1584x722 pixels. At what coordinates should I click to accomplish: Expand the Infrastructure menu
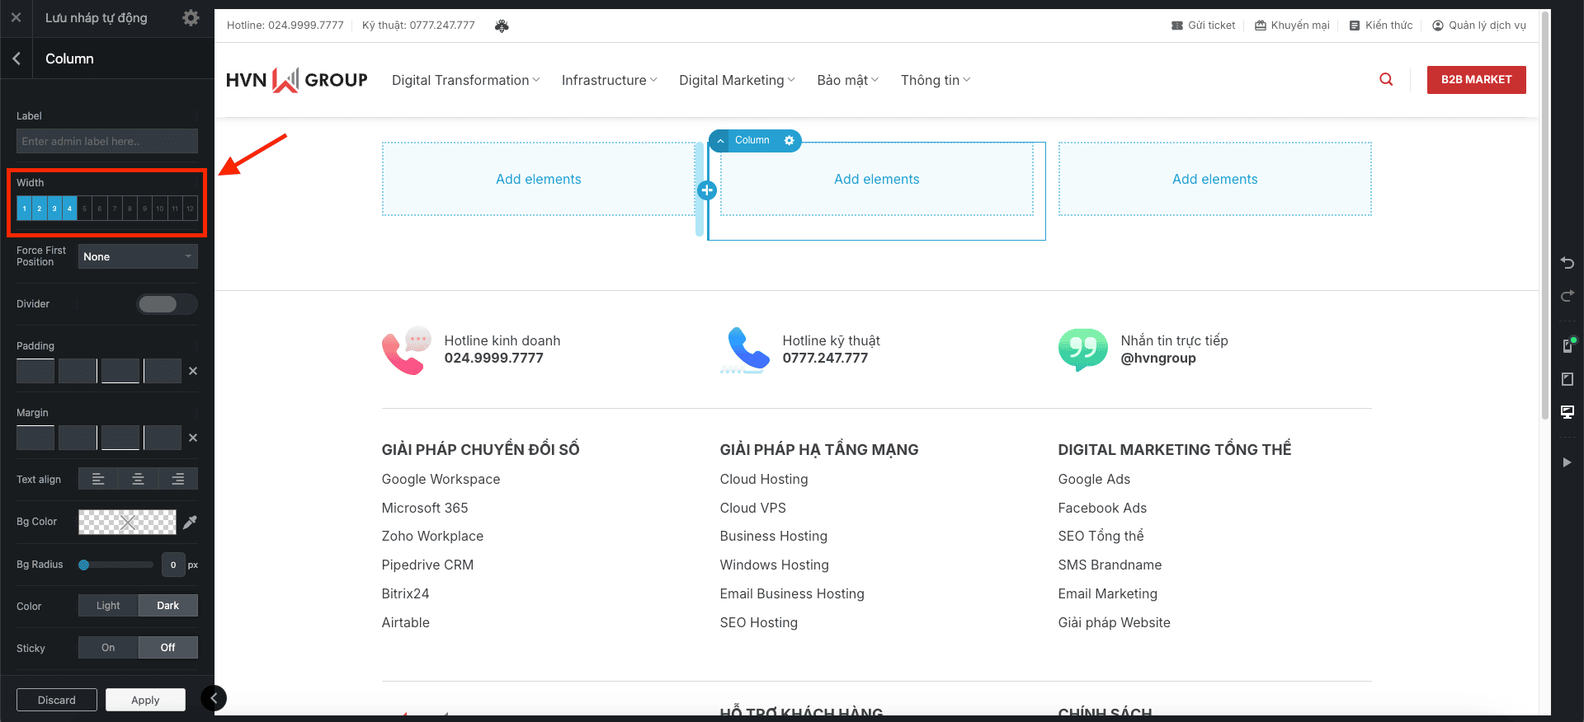click(x=609, y=80)
